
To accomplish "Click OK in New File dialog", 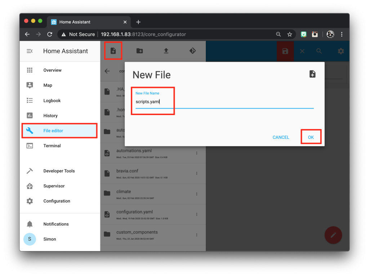I will [x=311, y=137].
